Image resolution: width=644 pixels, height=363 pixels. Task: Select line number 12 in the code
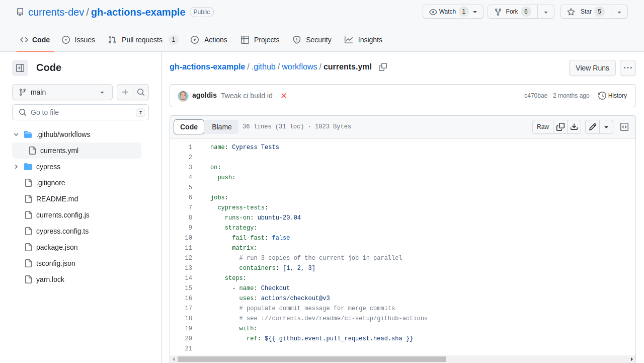click(x=189, y=258)
